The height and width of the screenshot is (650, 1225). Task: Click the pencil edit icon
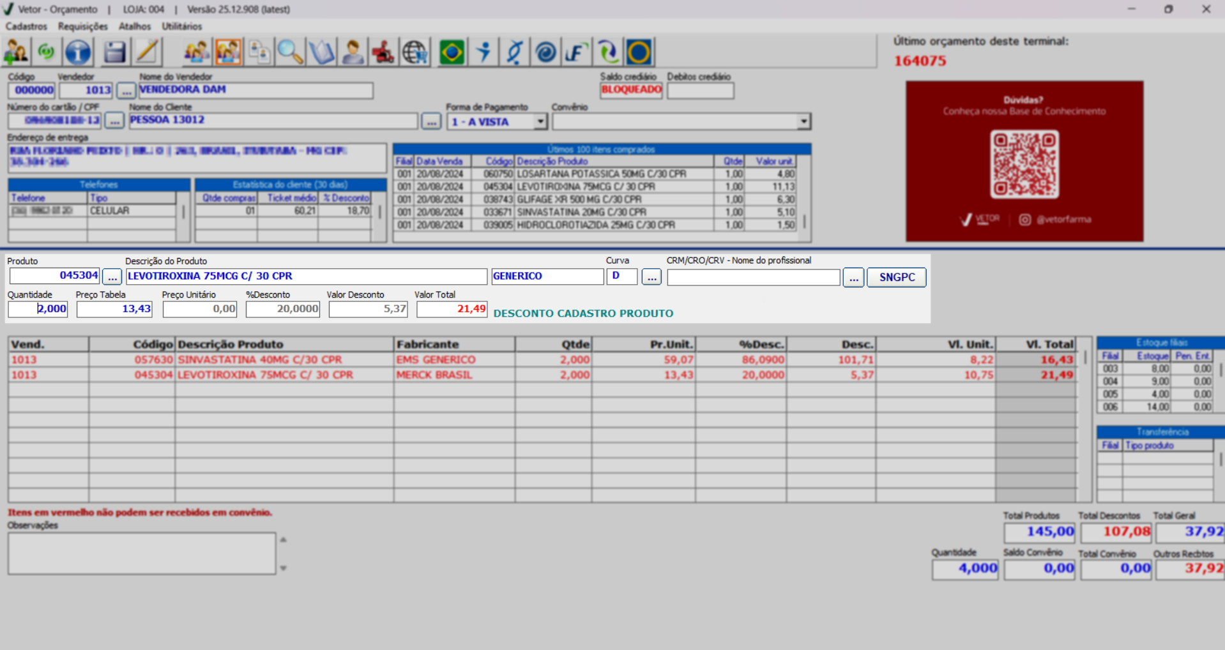tap(147, 52)
